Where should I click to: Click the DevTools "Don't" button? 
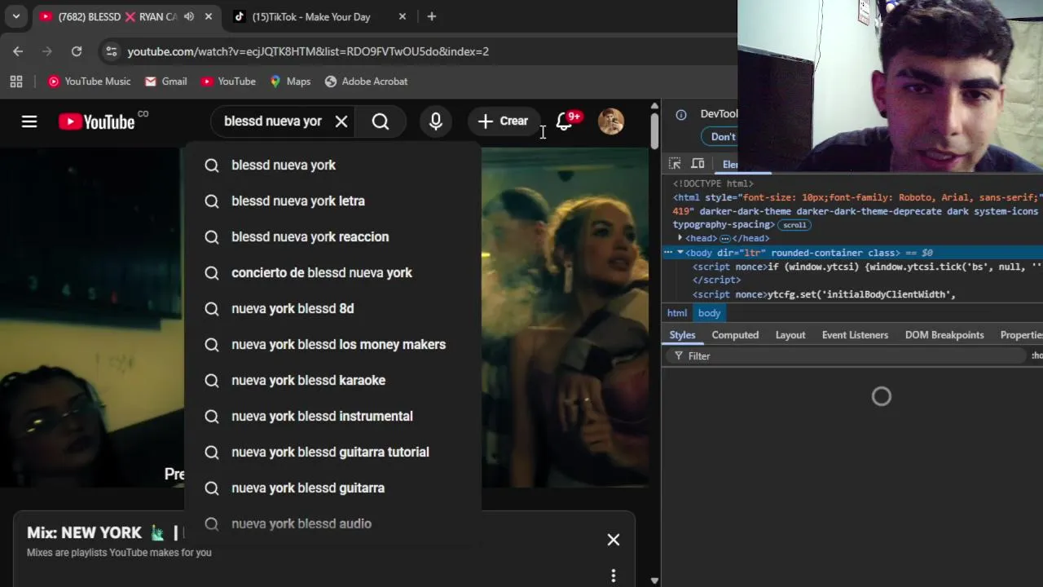pyautogui.click(x=723, y=137)
